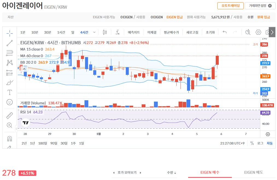The image size is (277, 180).
Task: Click the 오토트레이딩 button
Action: tap(231, 6)
